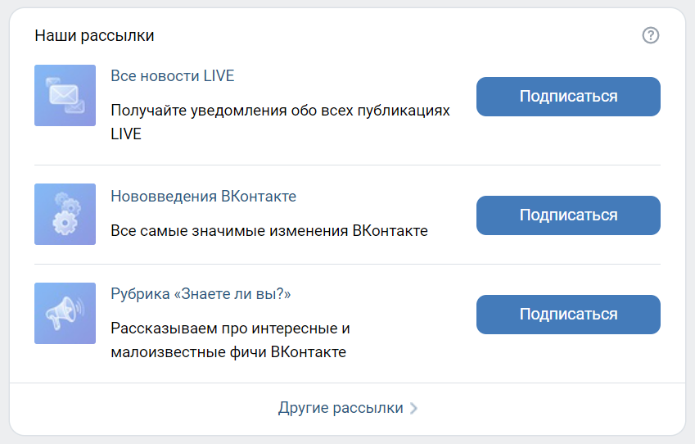Click the divider line above Рубрика item

(x=347, y=264)
